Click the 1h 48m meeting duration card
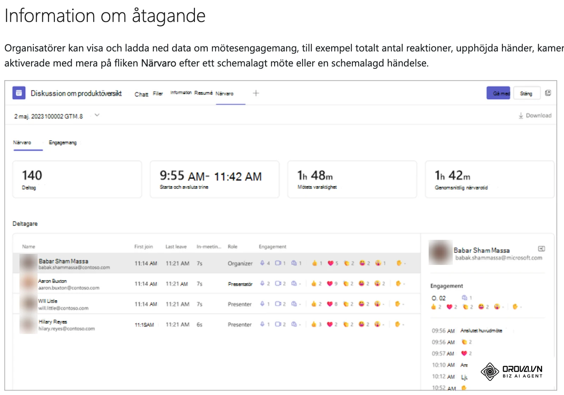 (352, 179)
